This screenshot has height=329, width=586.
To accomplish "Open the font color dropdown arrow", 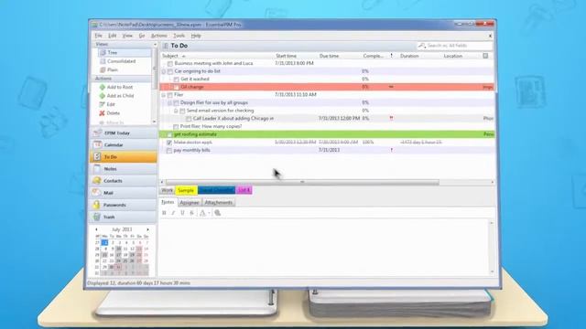I will tap(209, 213).
